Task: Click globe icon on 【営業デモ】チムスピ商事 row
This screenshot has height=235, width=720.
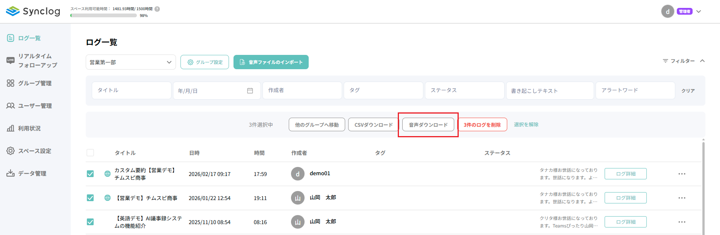Action: tap(108, 198)
